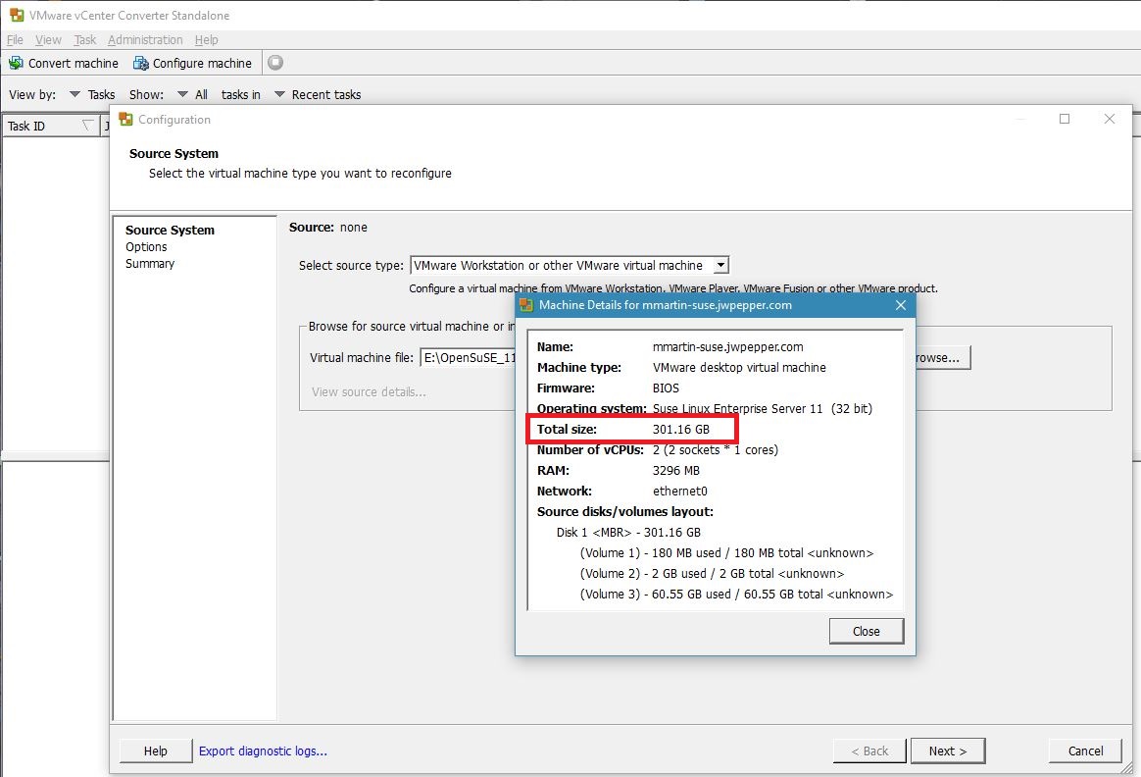The width and height of the screenshot is (1141, 777).
Task: Click the grey stop-task circle icon
Action: pos(275,62)
